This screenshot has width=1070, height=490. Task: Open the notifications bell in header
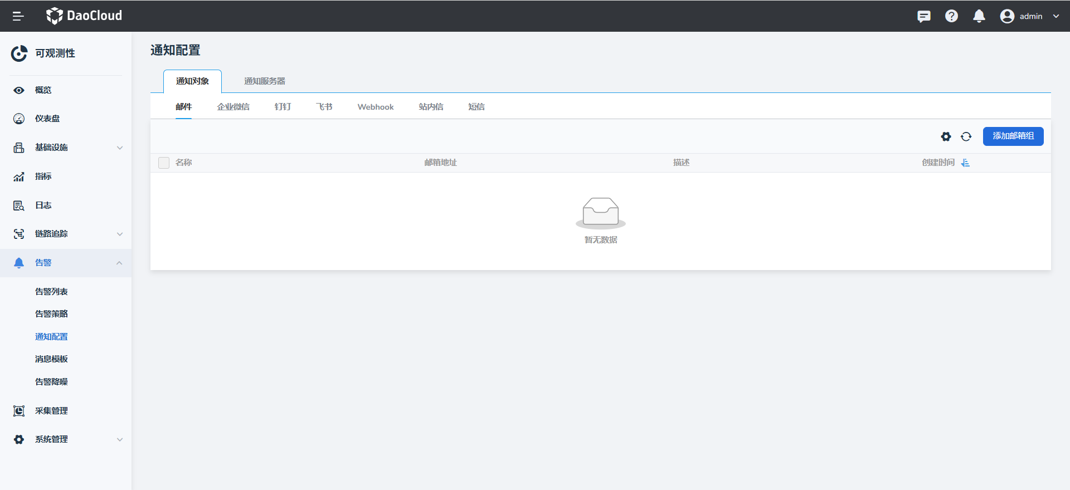point(979,16)
